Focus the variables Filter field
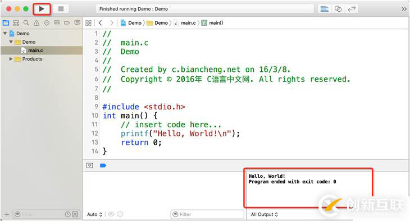410x221 pixels. (x=207, y=214)
